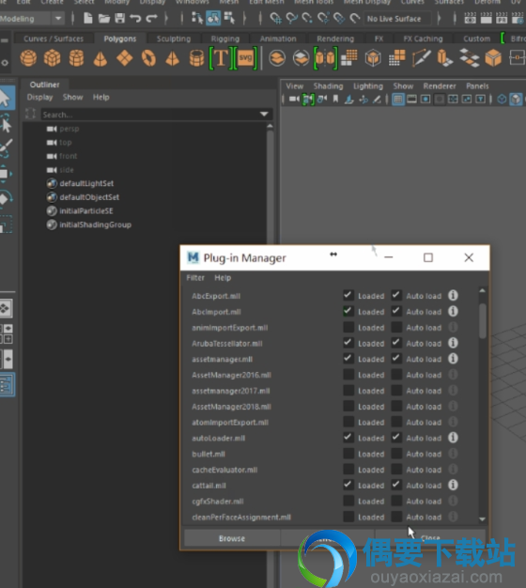Image resolution: width=526 pixels, height=588 pixels.
Task: Create a polygon torus from the shelf
Action: (x=148, y=58)
